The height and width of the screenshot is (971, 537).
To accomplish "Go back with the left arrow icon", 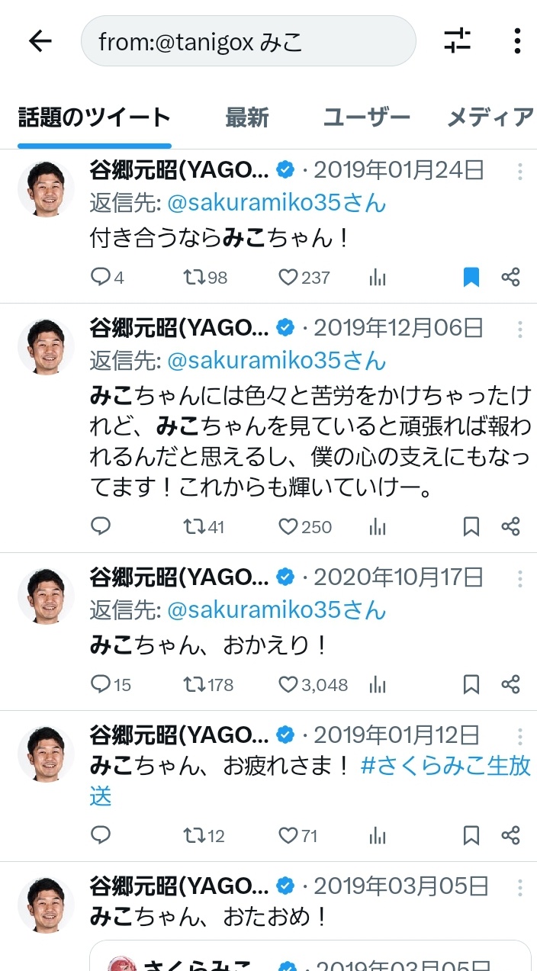I will point(40,41).
